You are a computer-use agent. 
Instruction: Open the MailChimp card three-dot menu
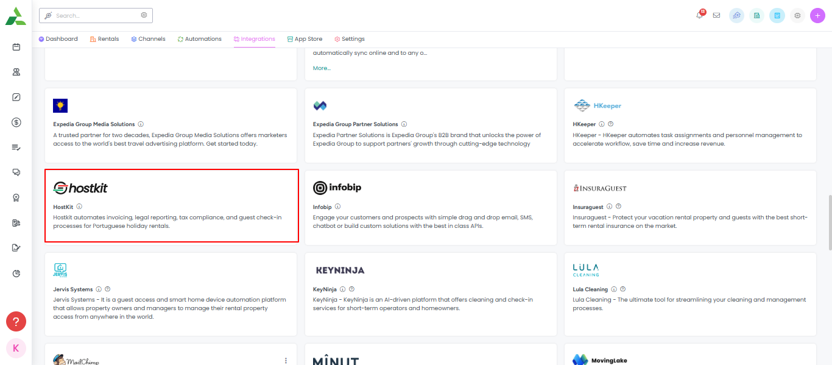coord(286,360)
